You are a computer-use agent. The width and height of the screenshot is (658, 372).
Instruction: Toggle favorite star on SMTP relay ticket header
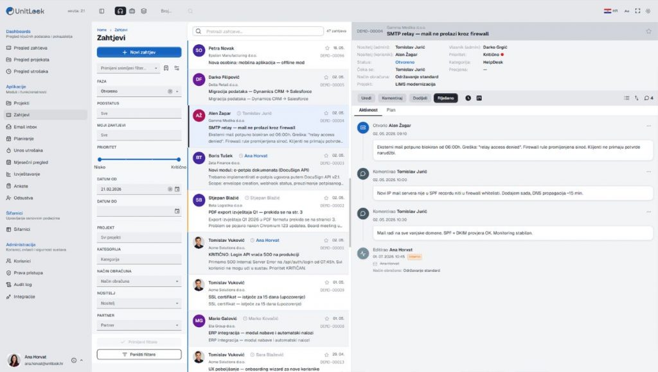pos(649,31)
